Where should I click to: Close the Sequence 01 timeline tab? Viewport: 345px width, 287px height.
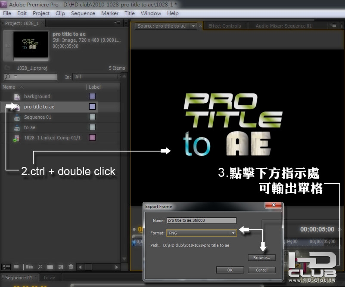[36, 278]
